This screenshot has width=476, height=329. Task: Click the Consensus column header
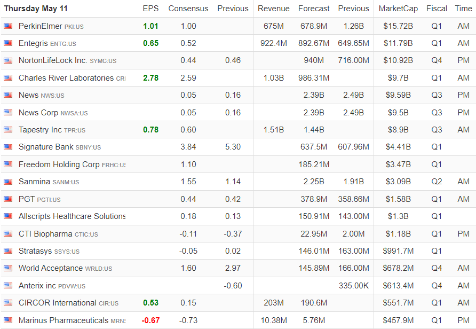pos(188,9)
